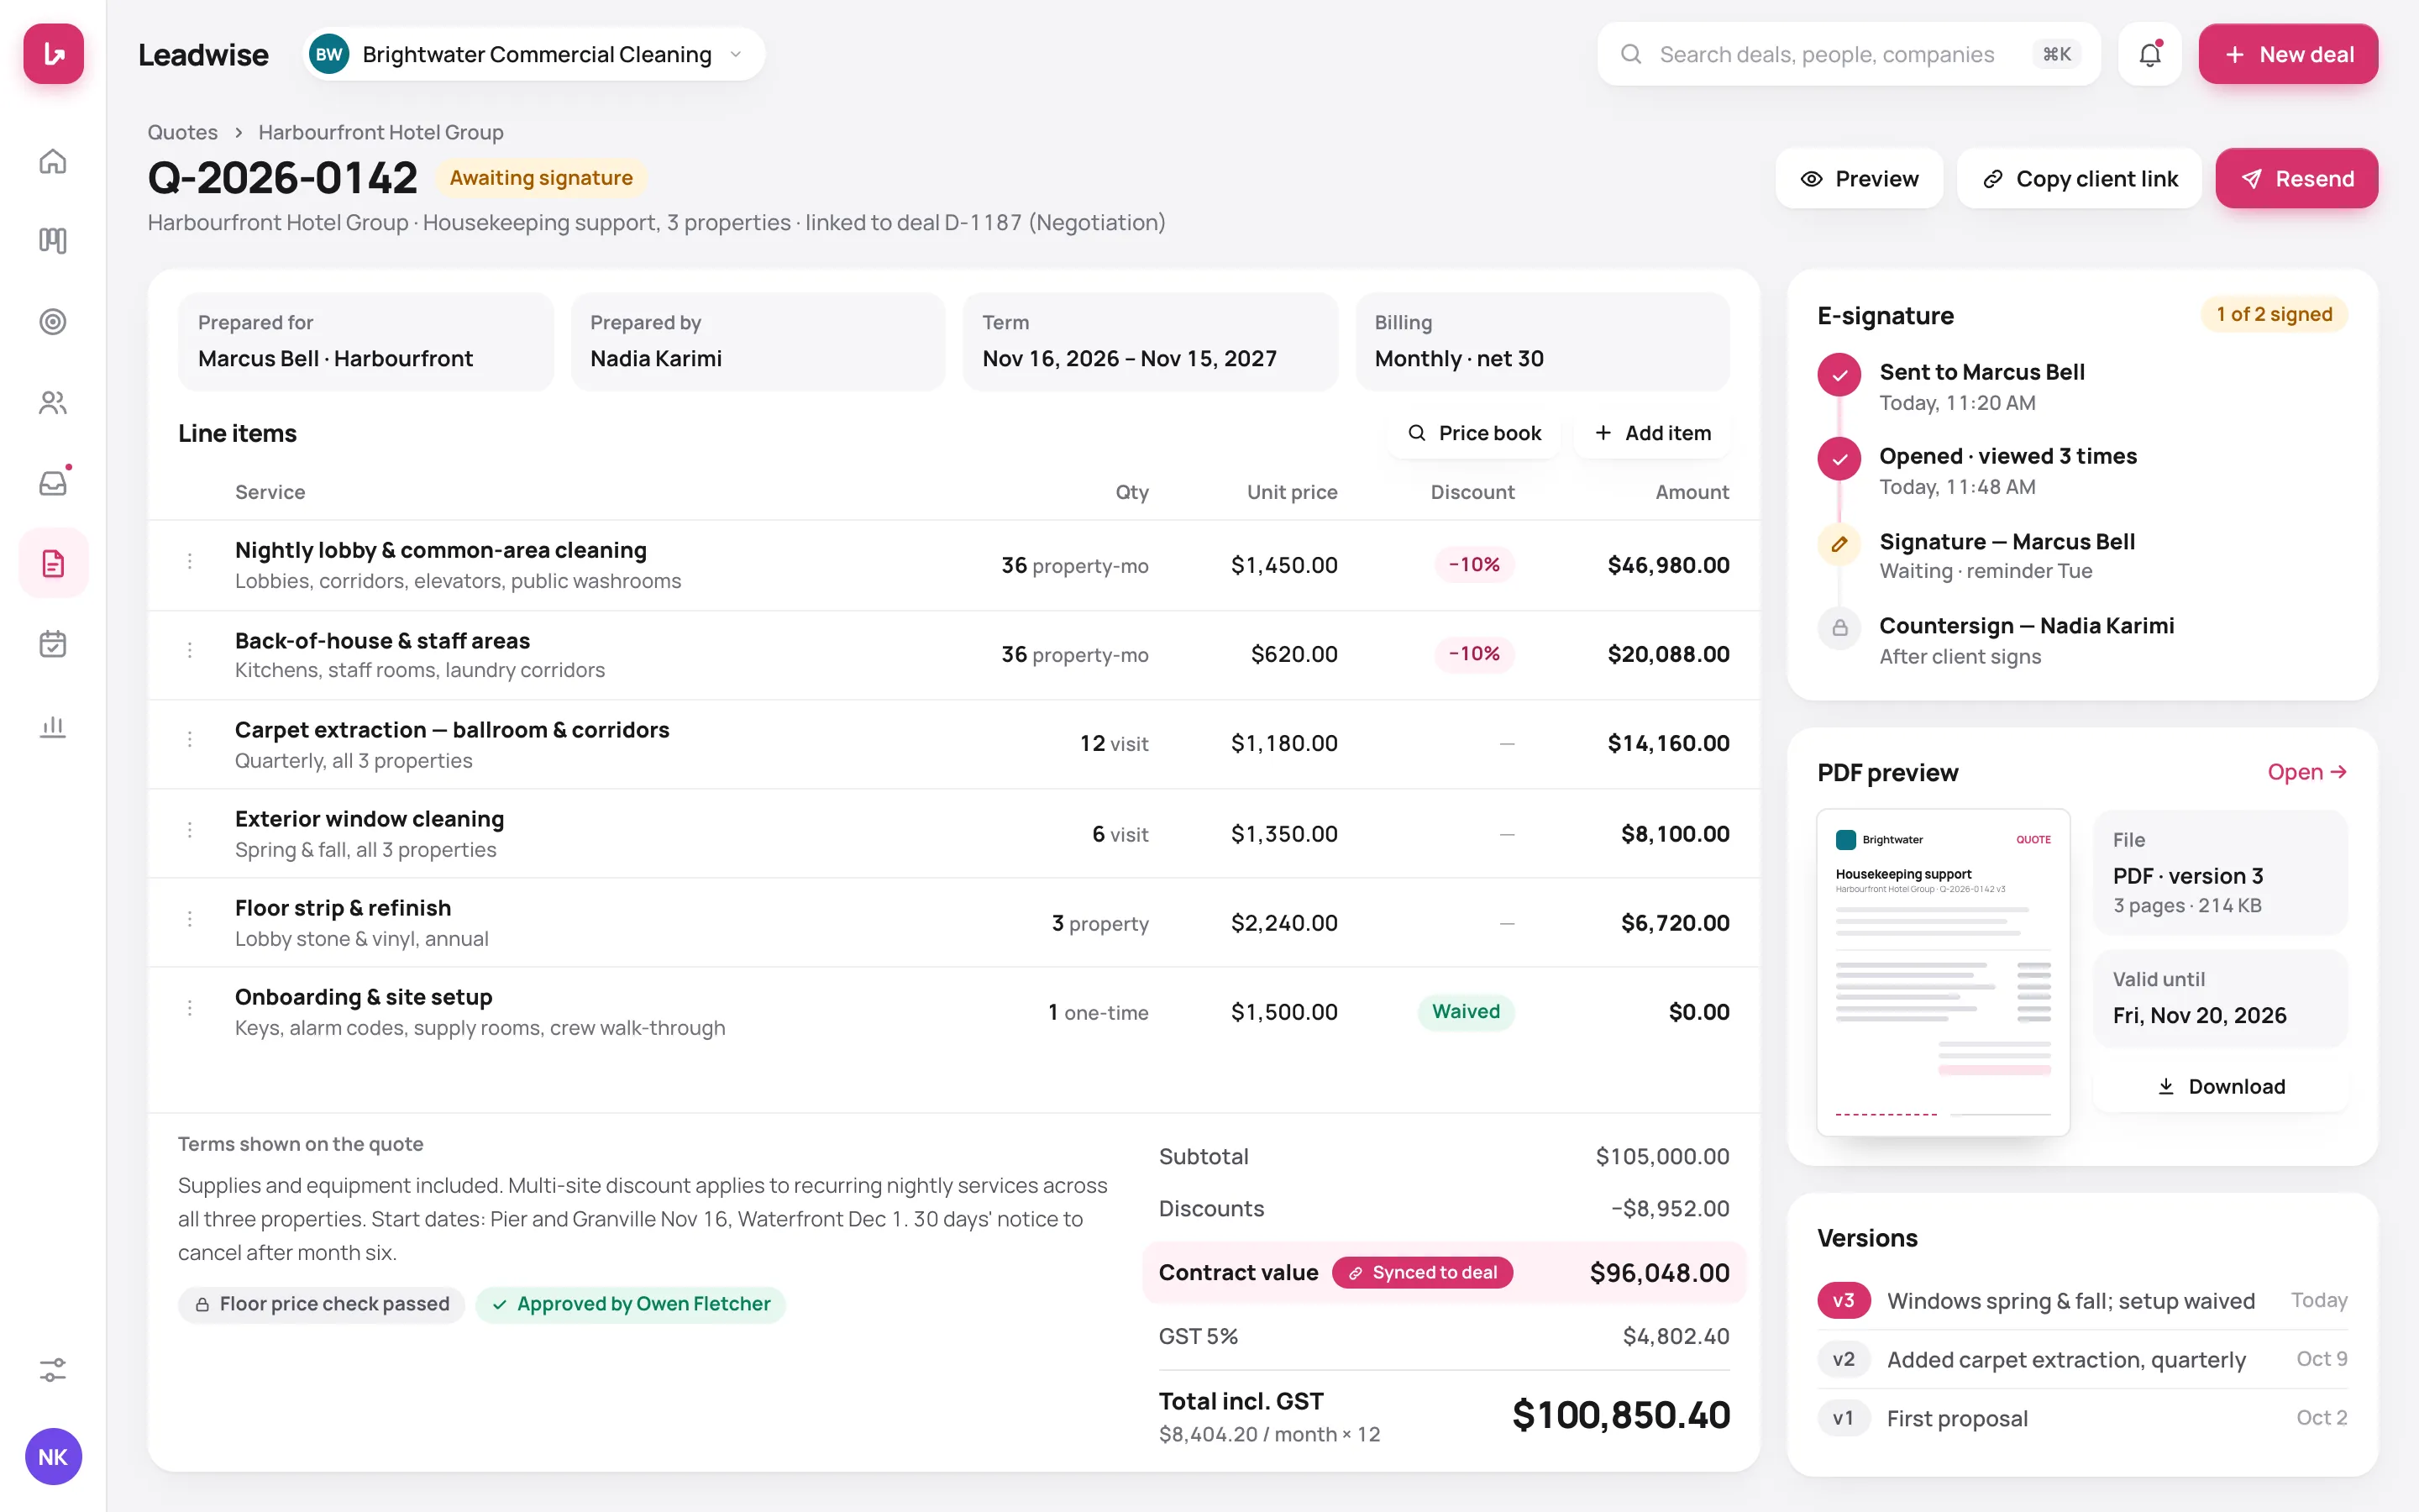Click Harbourfront Hotel Group breadcrumb

[380, 132]
